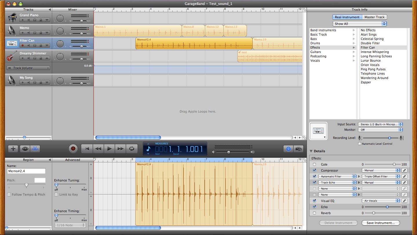
Task: Uncheck the Track Echo effect
Action: tap(314, 183)
